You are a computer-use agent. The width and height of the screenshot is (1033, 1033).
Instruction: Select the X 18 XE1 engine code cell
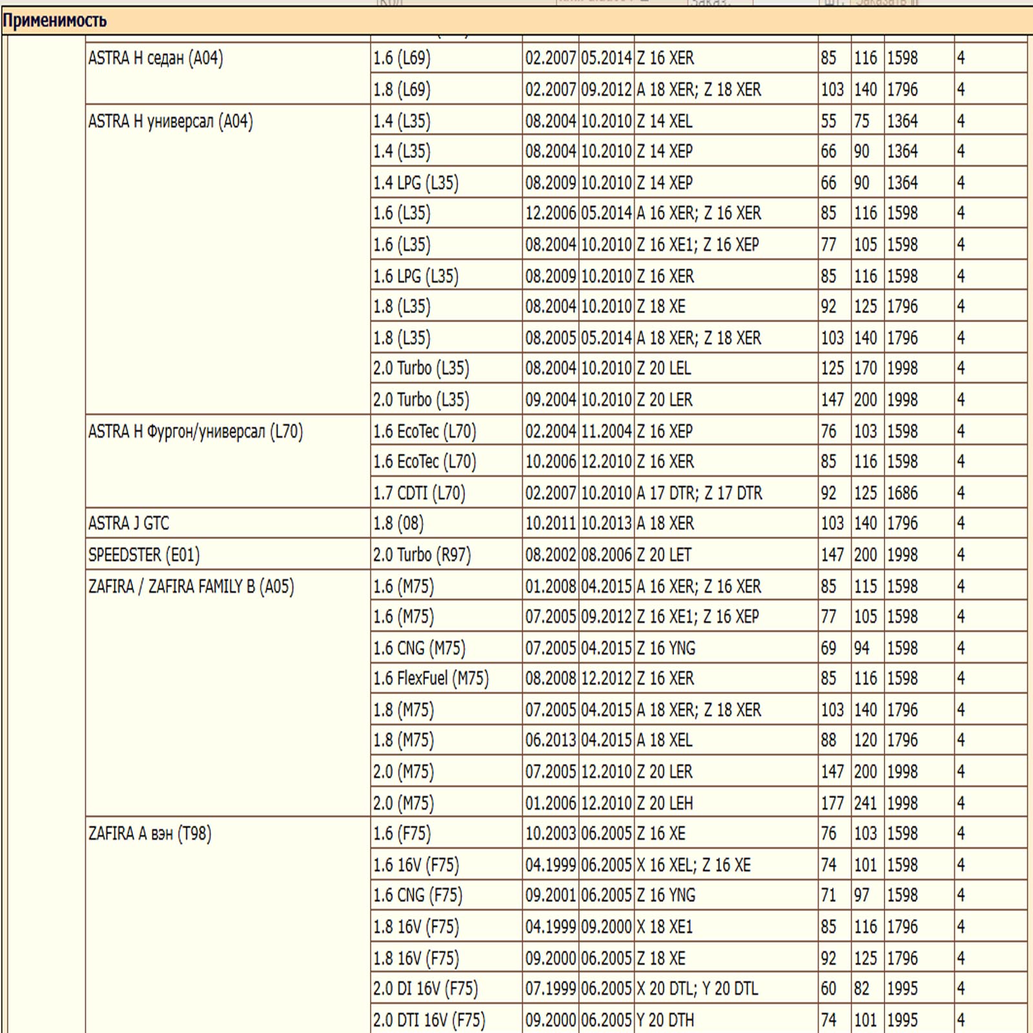pos(664,926)
